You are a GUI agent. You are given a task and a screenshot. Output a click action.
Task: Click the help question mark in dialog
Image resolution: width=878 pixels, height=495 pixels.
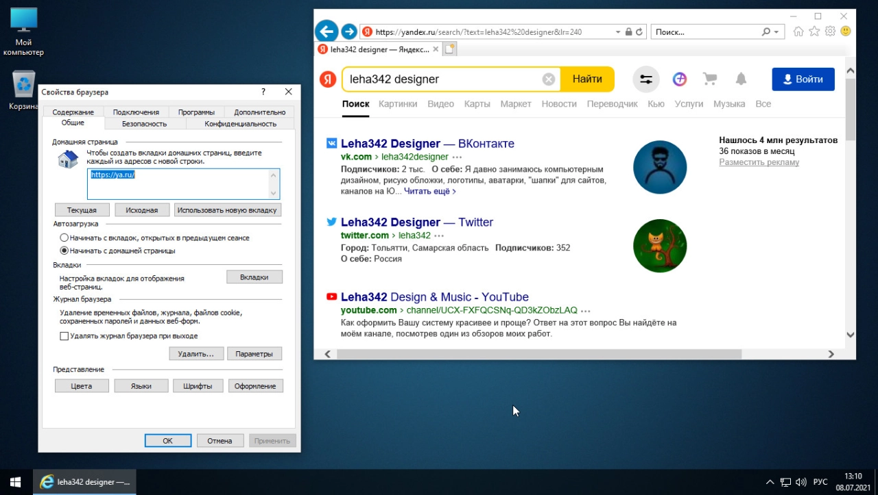[263, 92]
